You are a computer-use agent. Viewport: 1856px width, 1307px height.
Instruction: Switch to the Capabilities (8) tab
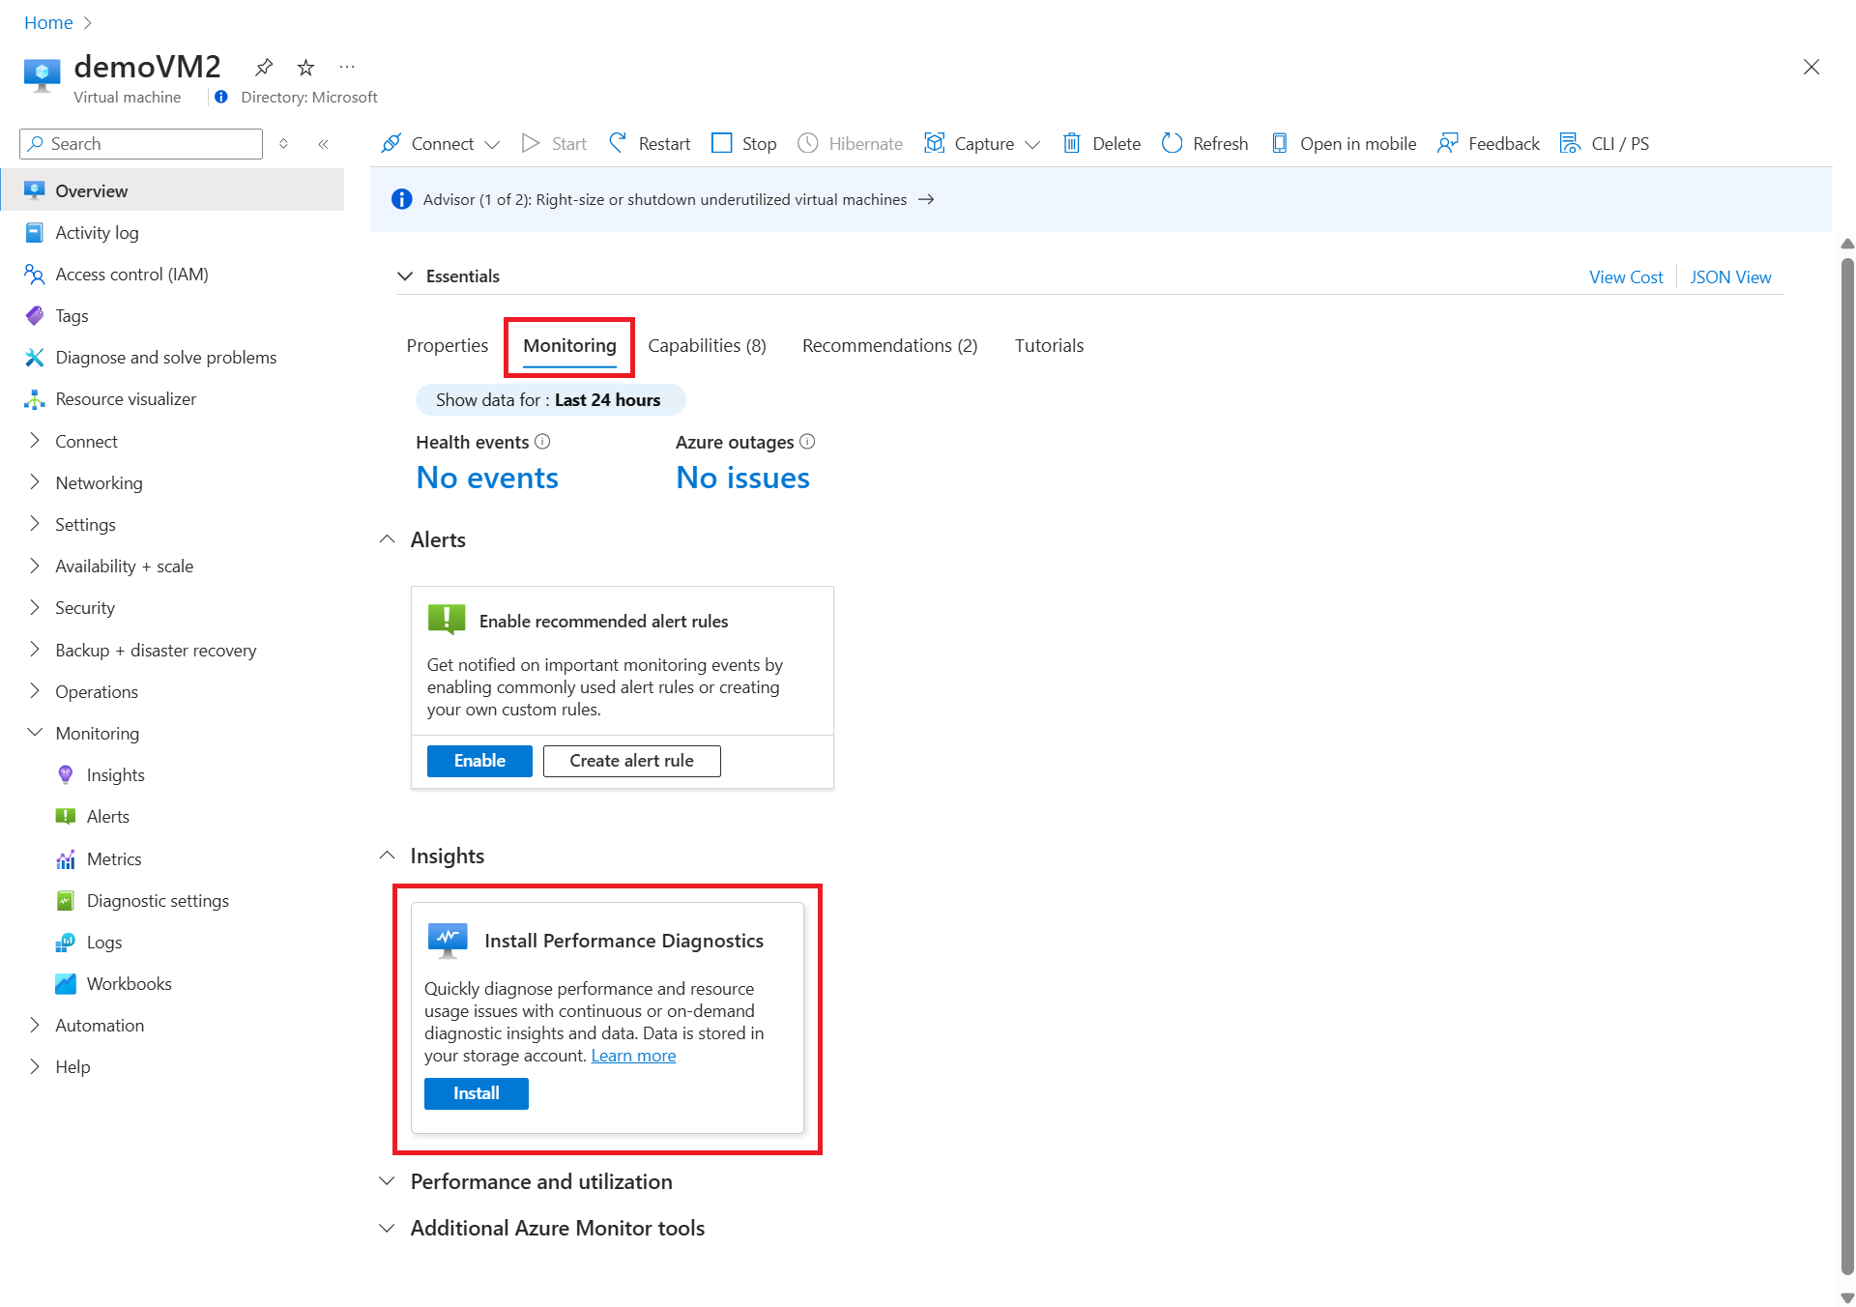point(707,345)
